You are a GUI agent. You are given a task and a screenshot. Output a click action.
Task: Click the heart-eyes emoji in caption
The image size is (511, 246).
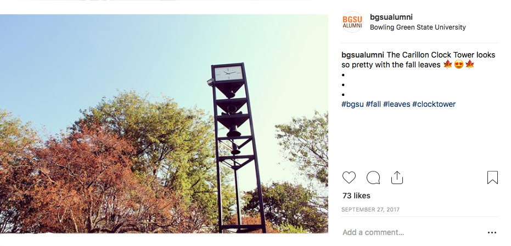[459, 65]
